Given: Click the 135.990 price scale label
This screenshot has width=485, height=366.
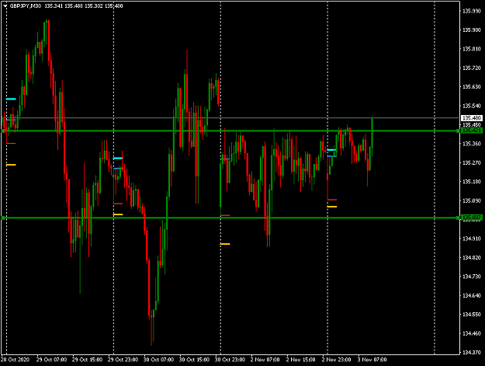Looking at the screenshot, I should click(x=472, y=11).
